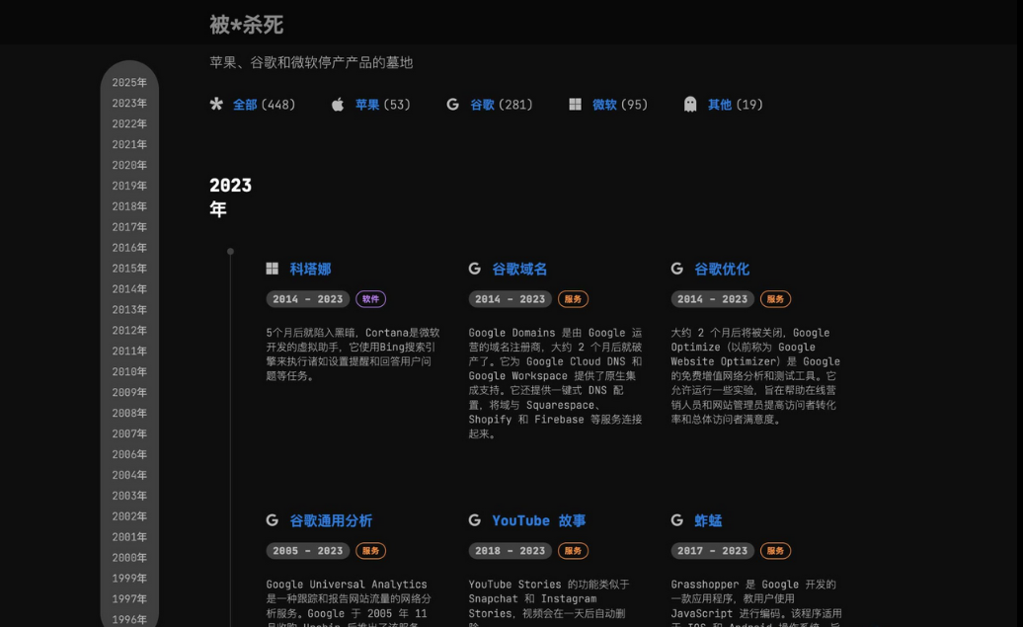Click the 2005 - 2023 date badge

point(308,551)
